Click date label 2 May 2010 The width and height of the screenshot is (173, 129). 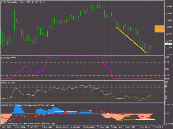click(x=144, y=127)
